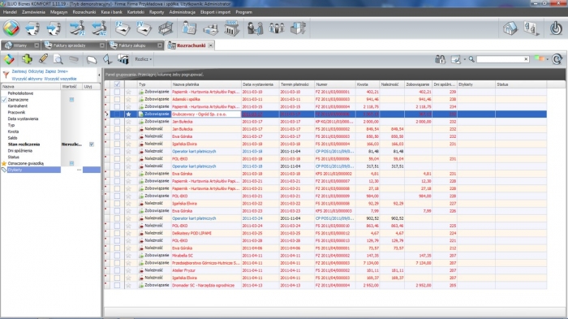Open the Inne» filter options link
This screenshot has height=319, width=568.
point(62,71)
